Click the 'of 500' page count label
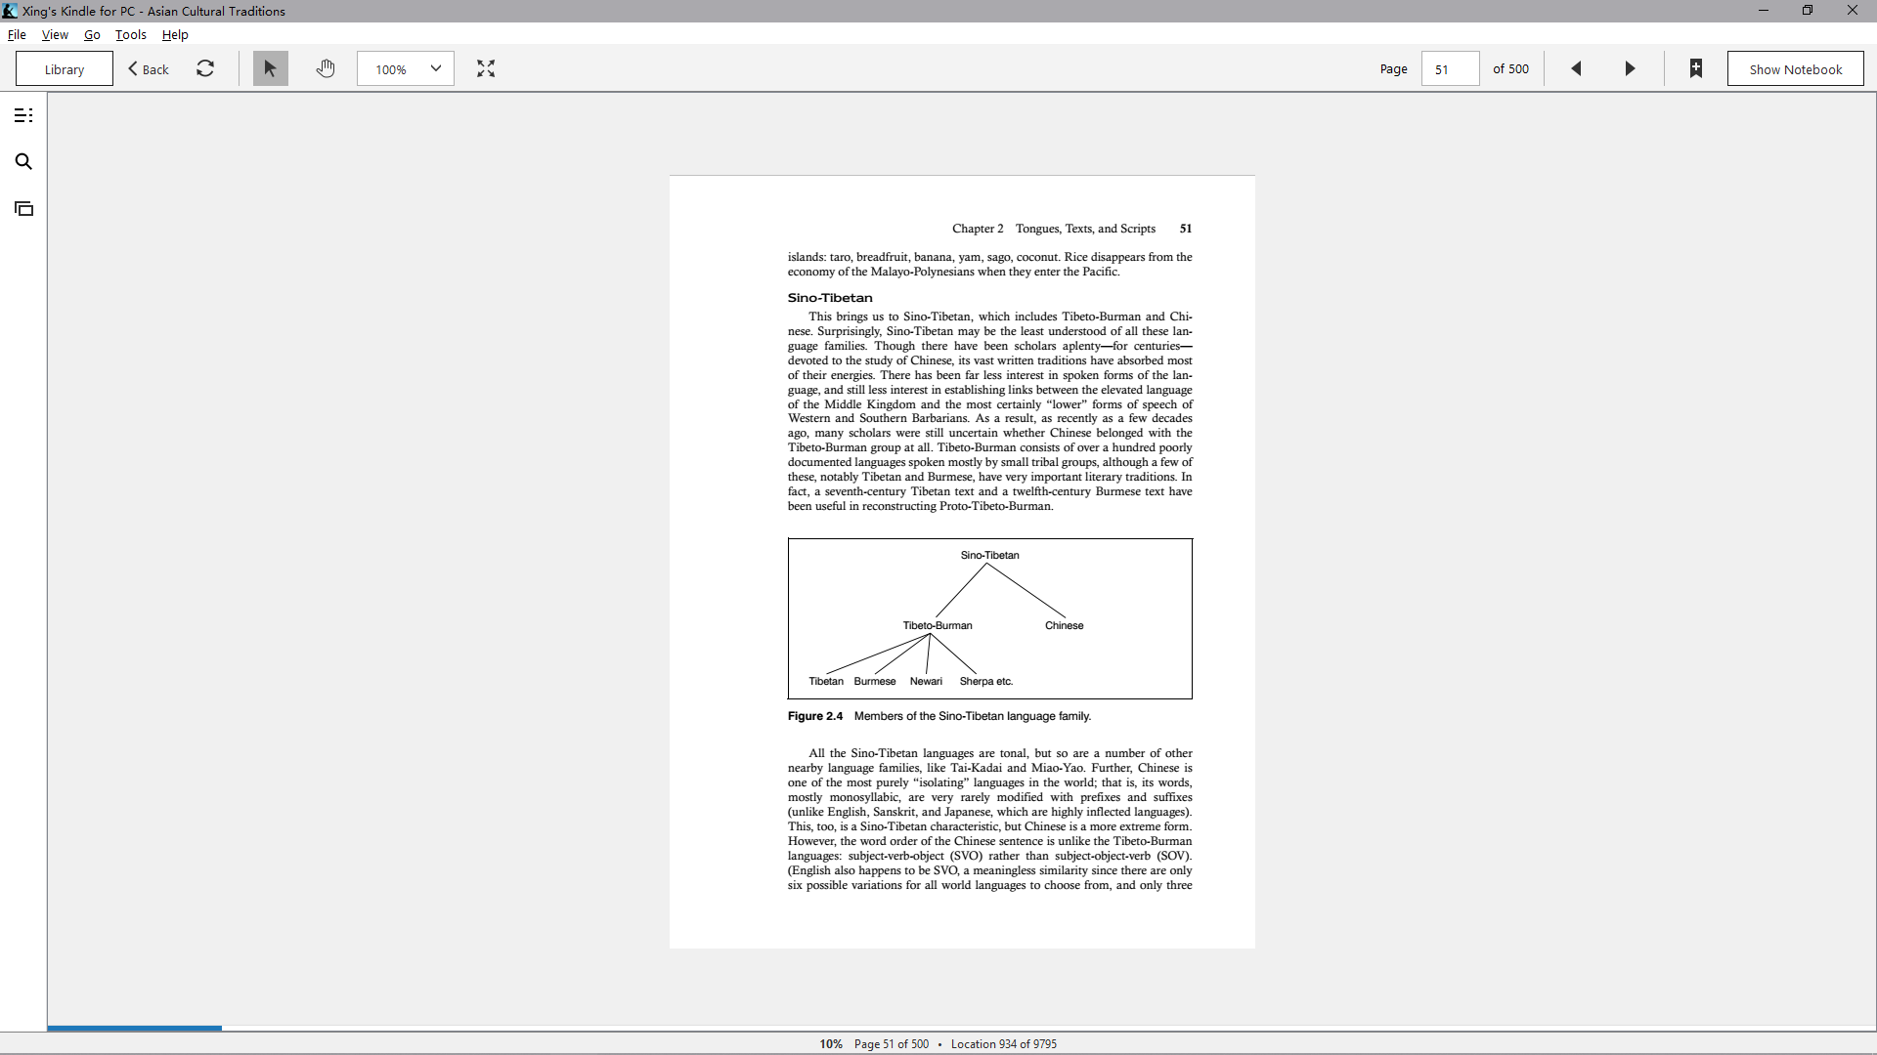Viewport: 1877px width, 1055px height. click(1510, 68)
